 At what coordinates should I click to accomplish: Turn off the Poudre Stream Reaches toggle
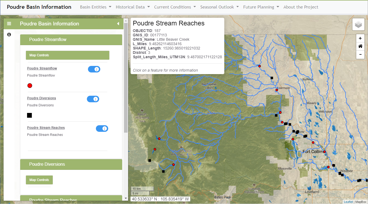[x=102, y=129]
